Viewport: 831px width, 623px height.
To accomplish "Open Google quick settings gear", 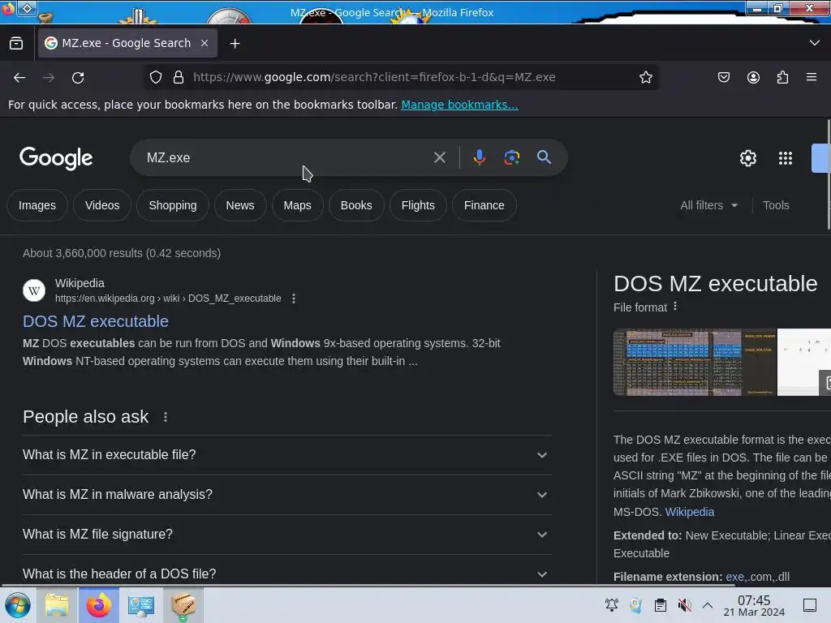I will click(747, 158).
